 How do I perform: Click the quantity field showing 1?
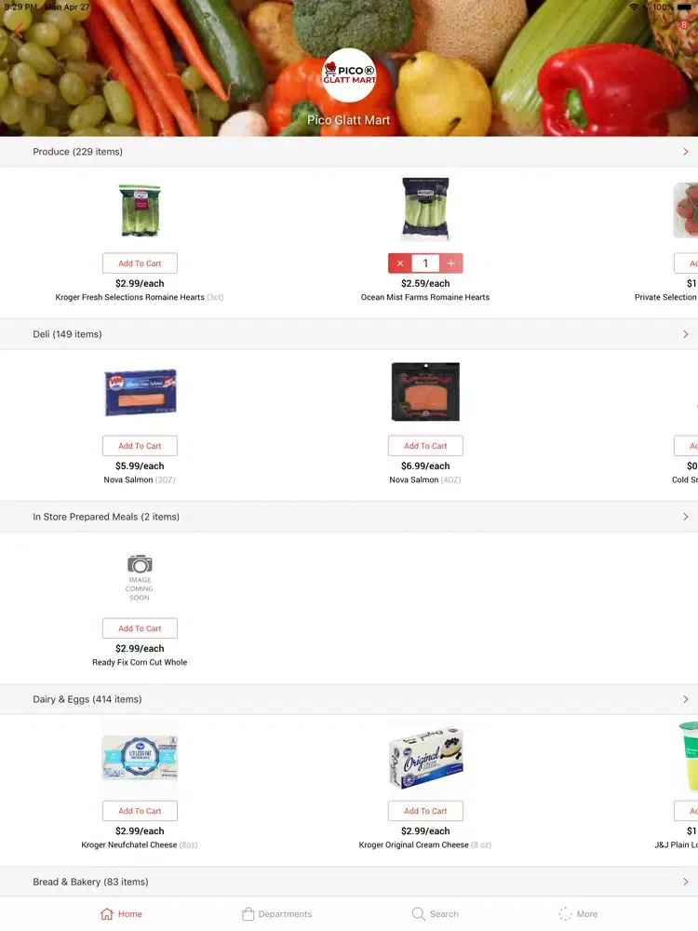pyautogui.click(x=425, y=263)
